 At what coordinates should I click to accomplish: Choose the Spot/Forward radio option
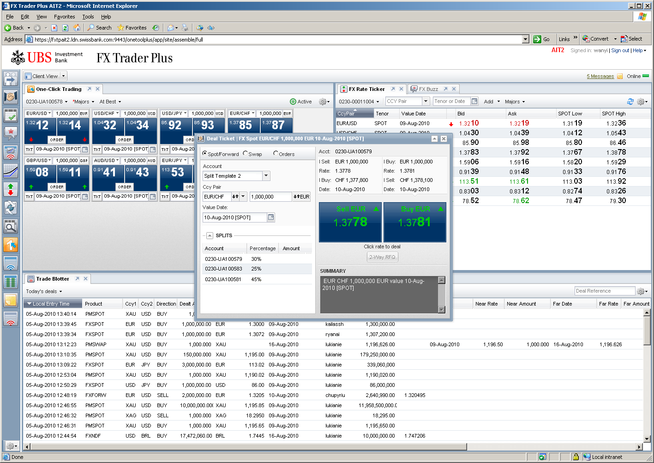click(205, 154)
